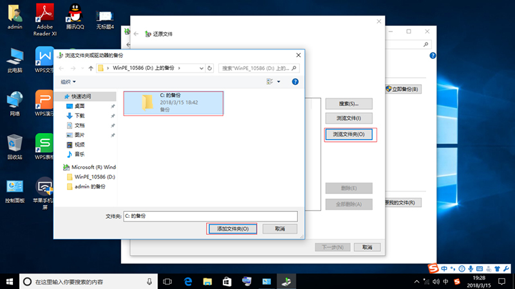This screenshot has width=515, height=289.
Task: Click the backup window search magnifier
Action: [426, 44]
